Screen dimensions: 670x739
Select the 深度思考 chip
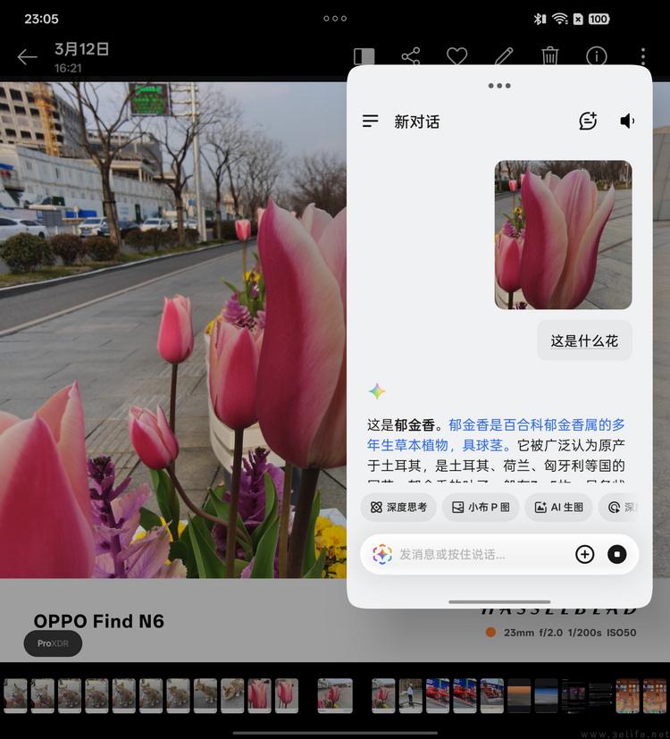(398, 508)
